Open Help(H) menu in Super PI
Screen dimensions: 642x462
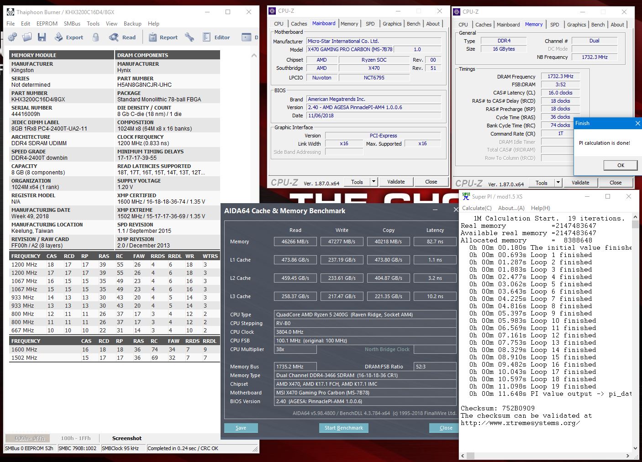(540, 208)
